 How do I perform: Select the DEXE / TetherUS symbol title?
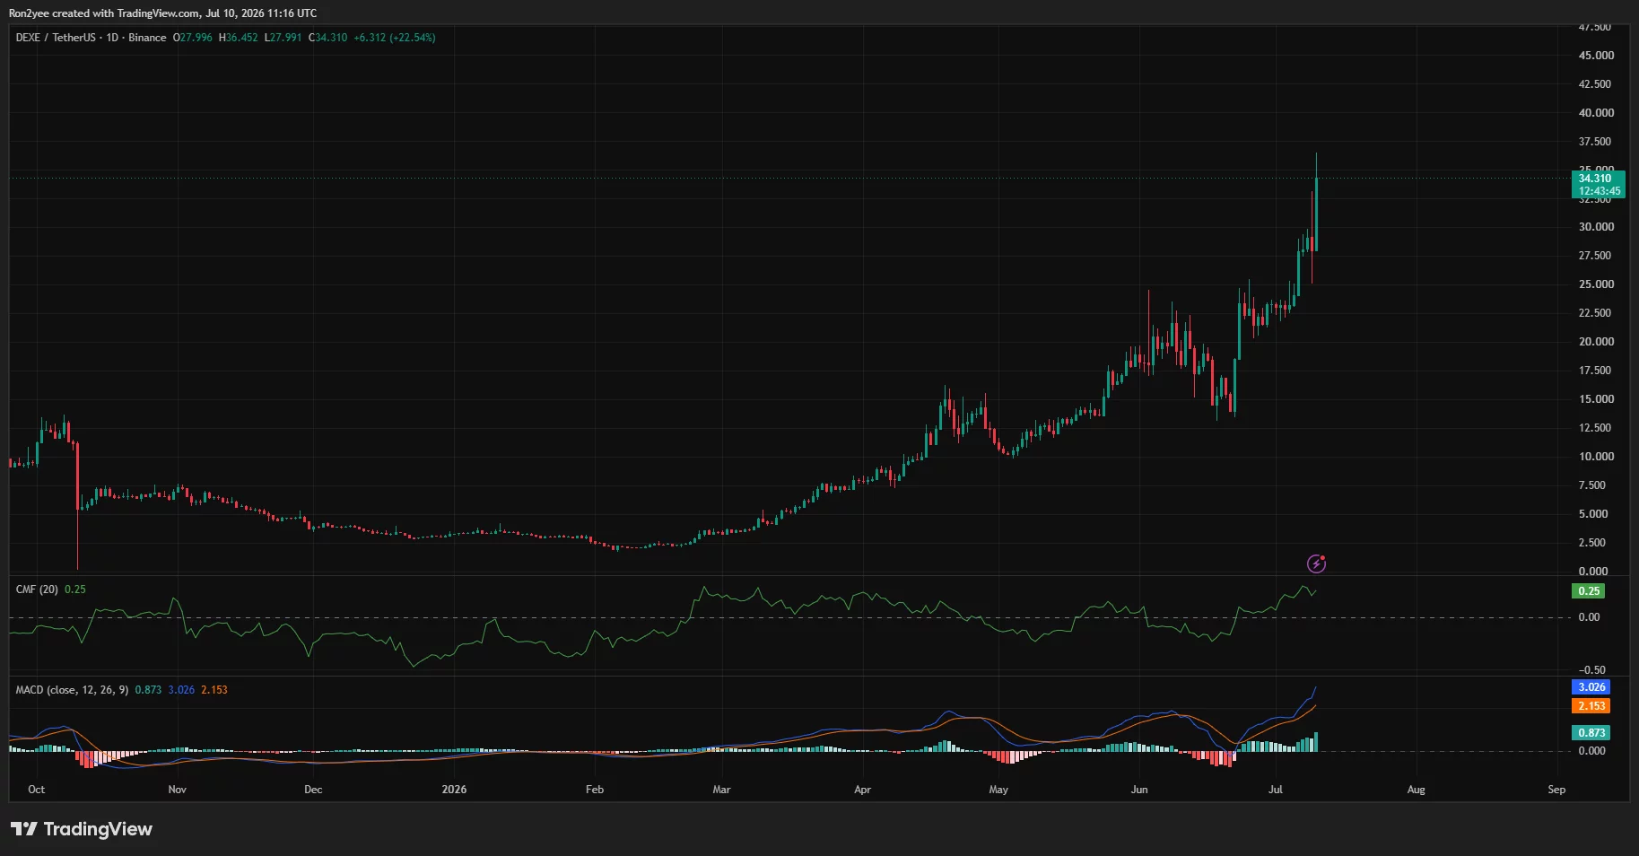[x=56, y=38]
